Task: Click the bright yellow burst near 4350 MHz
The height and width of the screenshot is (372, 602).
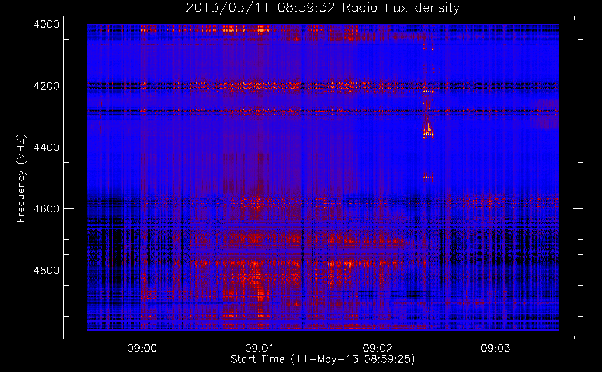Action: (428, 133)
